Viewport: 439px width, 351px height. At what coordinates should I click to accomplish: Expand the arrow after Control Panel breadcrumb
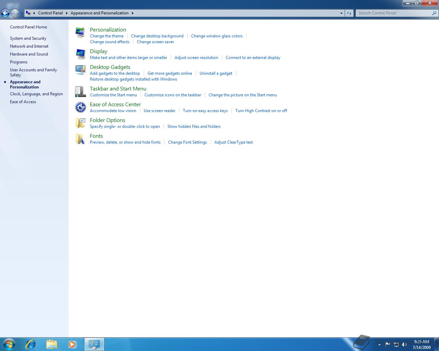coord(67,13)
